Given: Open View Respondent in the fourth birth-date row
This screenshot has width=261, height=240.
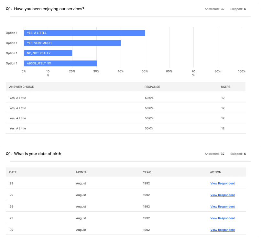Looking at the screenshot, I should [x=223, y=218].
